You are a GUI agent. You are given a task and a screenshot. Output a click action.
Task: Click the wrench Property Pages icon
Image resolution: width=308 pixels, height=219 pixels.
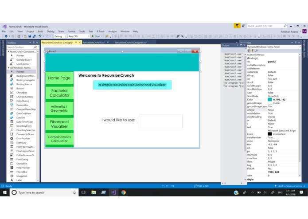click(x=257, y=51)
